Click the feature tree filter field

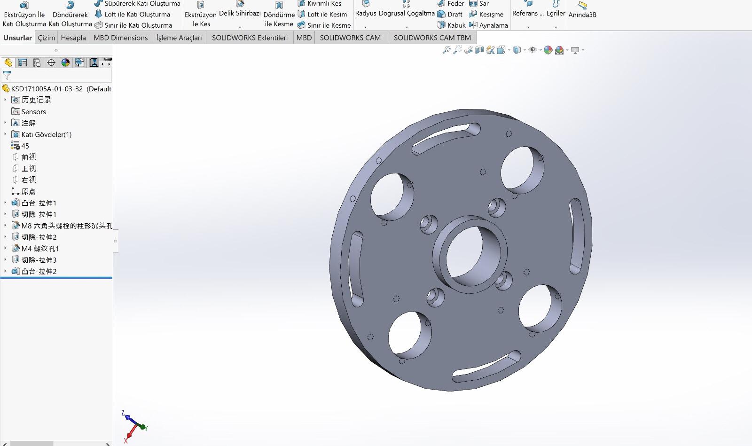point(56,75)
